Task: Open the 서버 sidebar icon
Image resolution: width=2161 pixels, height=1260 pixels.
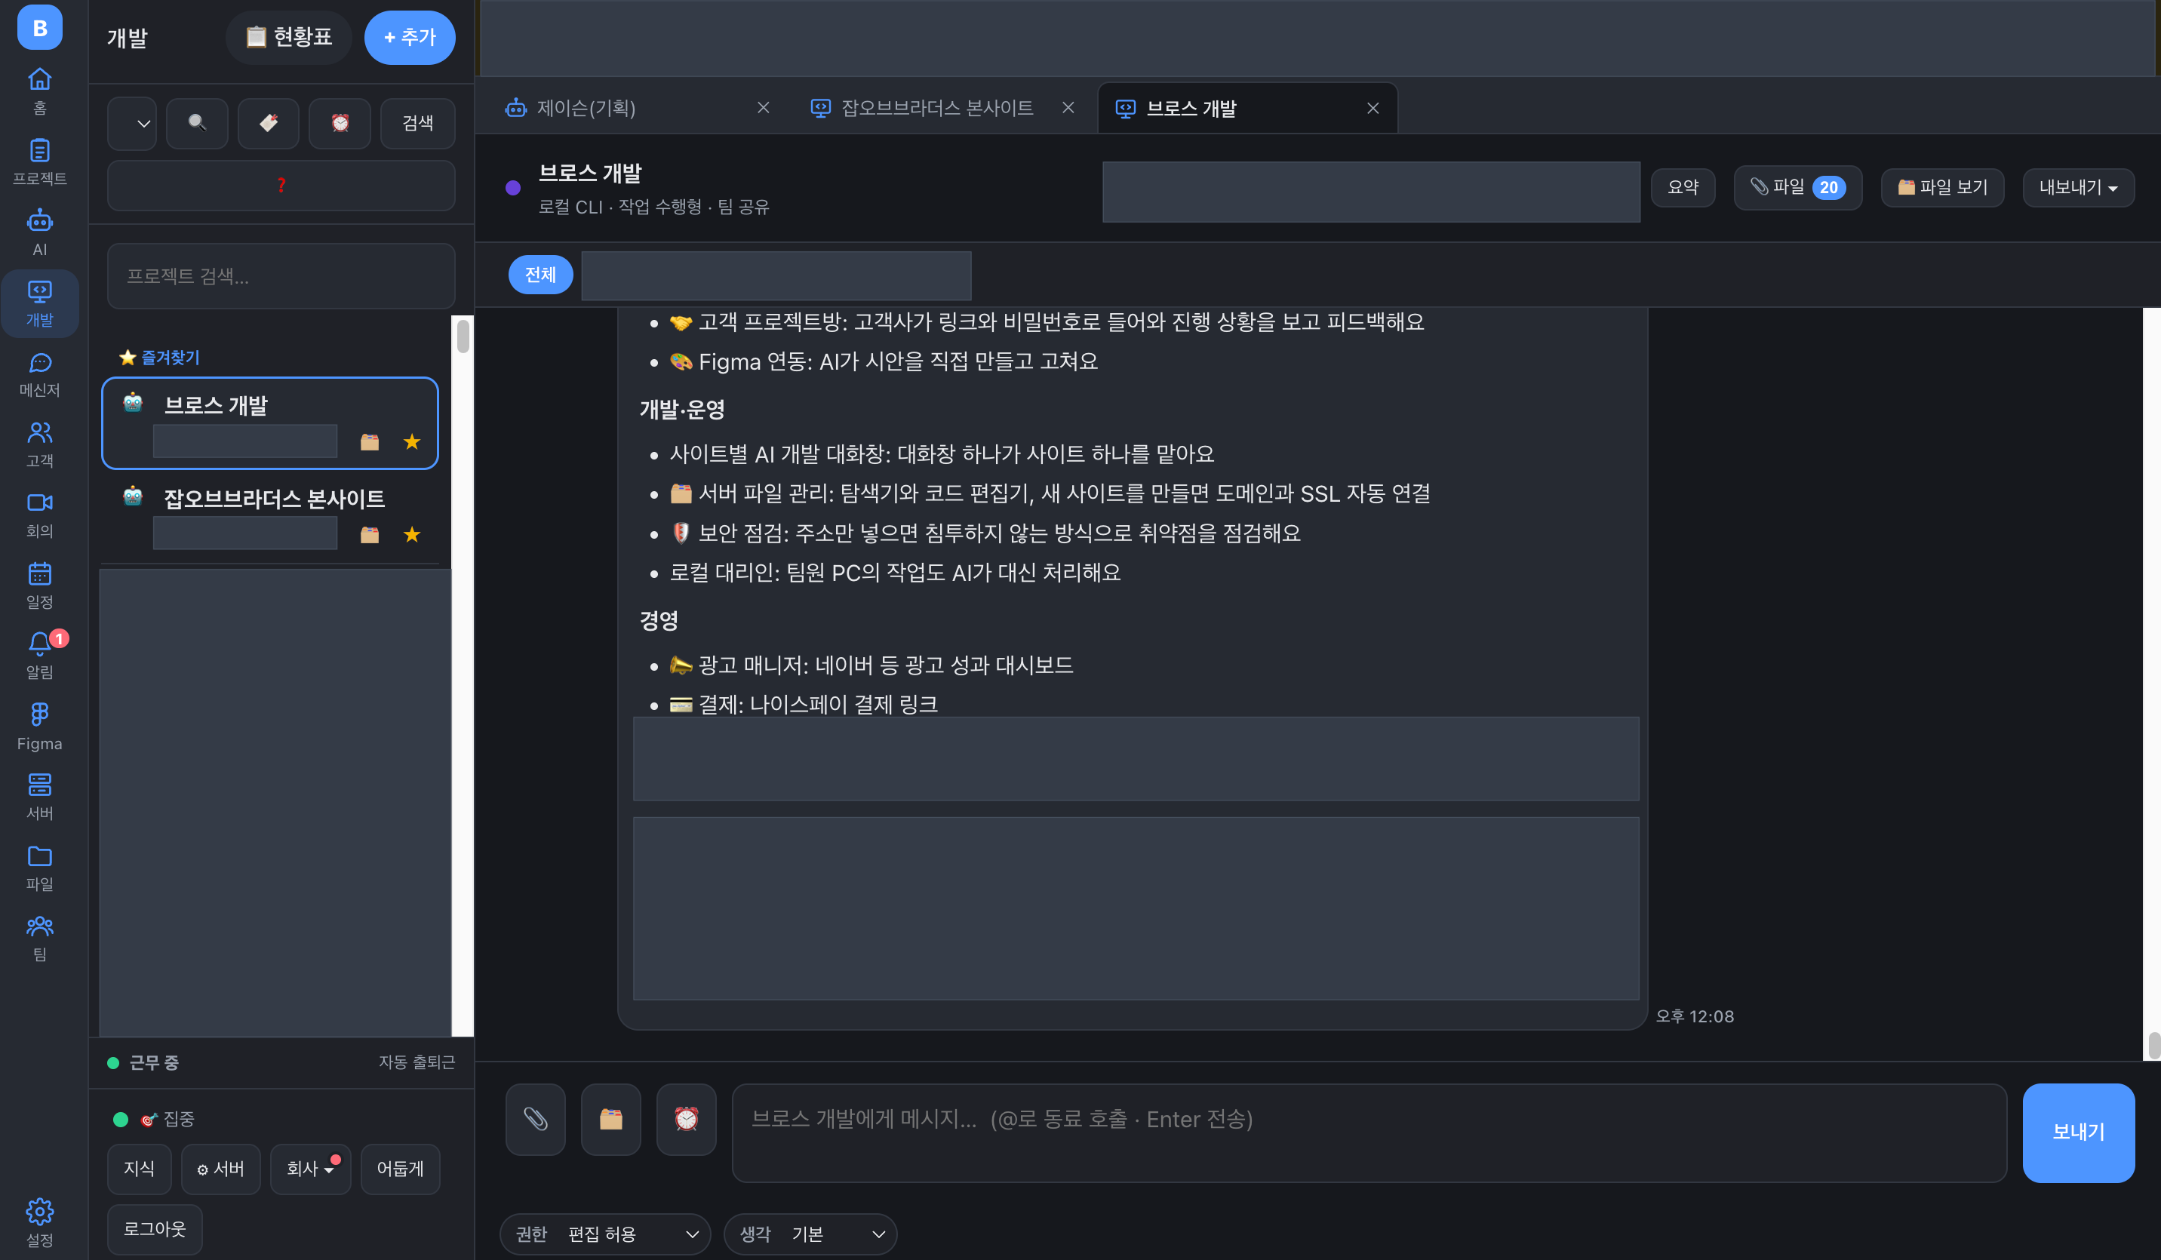Action: pos(39,797)
